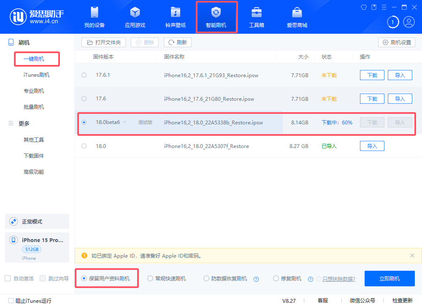This screenshot has height=307, width=422.
Task: Open the hamburger menu in title bar
Action: point(383,7)
